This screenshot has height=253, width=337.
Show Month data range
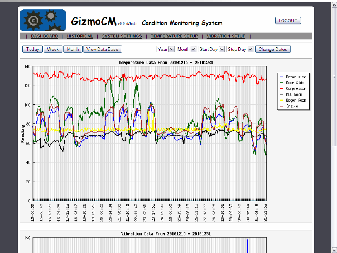coord(73,49)
